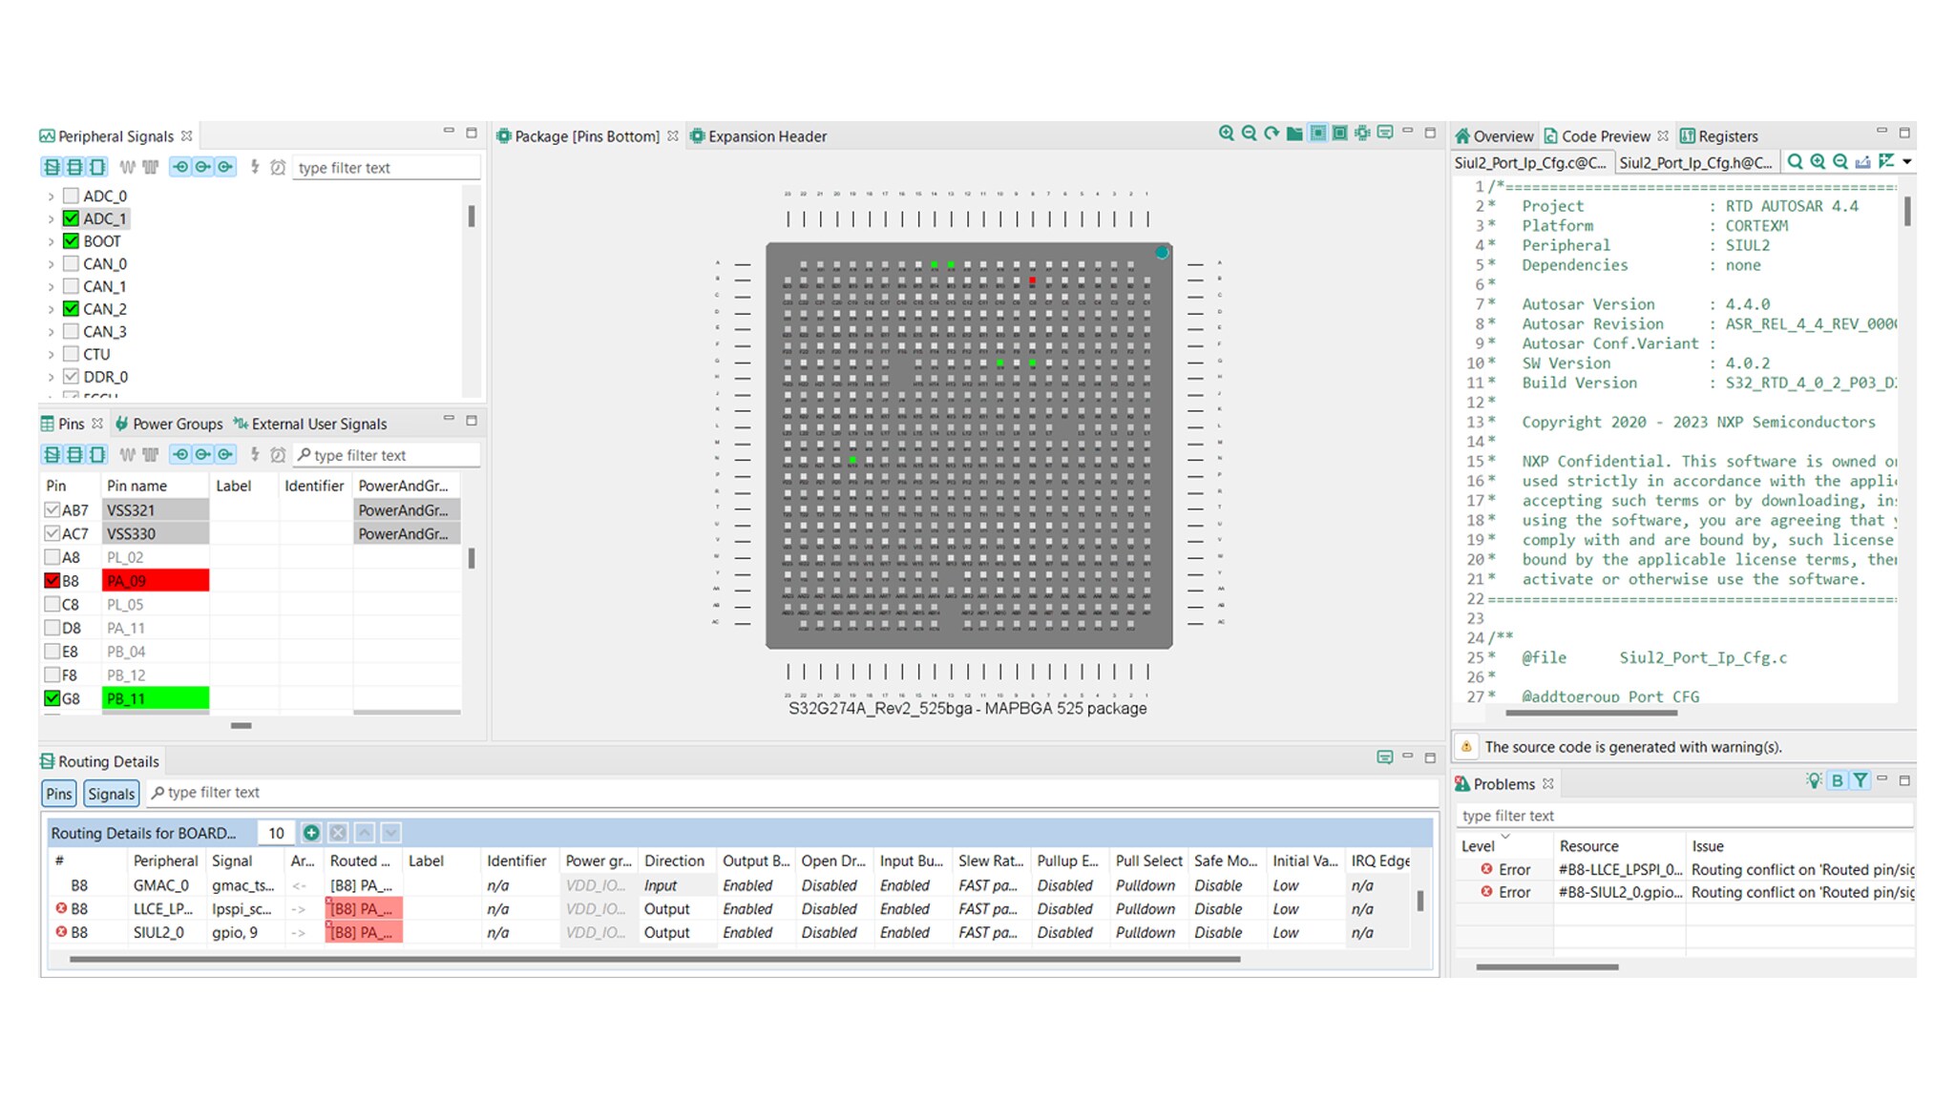
Task: Click the search icon in Code Preview
Action: 1795,162
